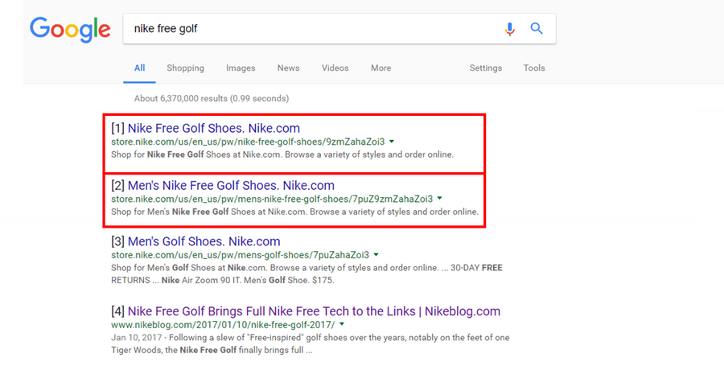Click the Google logo
This screenshot has width=724, height=366.
pos(70,29)
